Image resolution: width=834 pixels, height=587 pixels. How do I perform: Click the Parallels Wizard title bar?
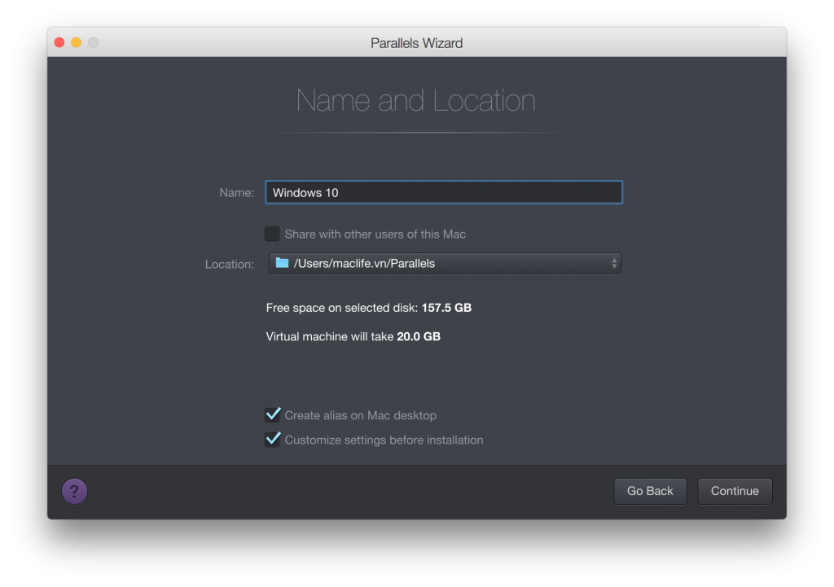417,42
